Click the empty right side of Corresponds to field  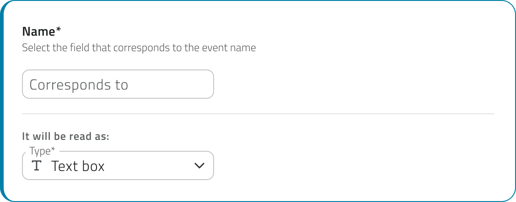click(x=171, y=84)
